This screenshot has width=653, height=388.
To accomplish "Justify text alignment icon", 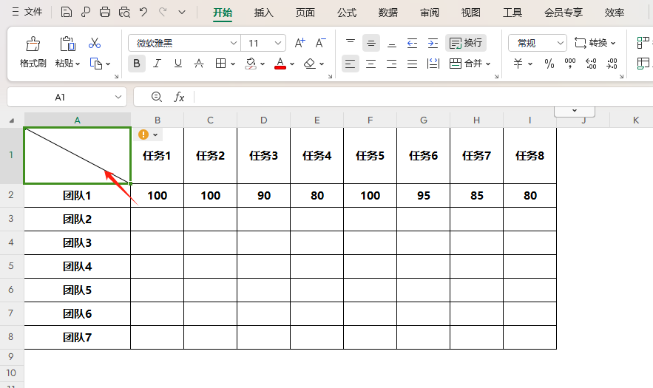I will coord(412,64).
